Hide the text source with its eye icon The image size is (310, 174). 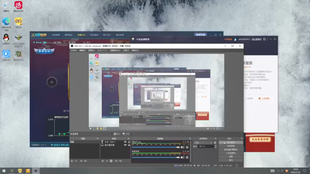pos(125,142)
